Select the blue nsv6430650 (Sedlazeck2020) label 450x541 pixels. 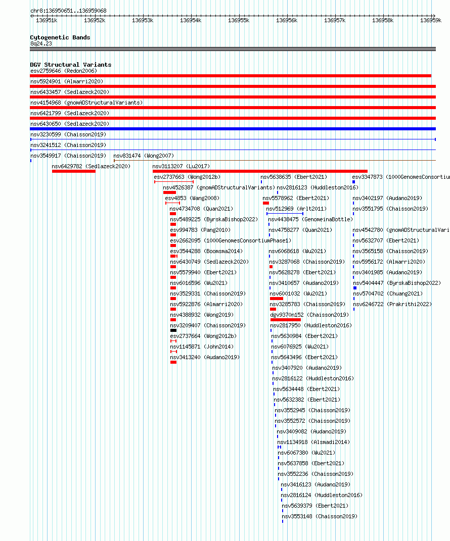pos(70,124)
